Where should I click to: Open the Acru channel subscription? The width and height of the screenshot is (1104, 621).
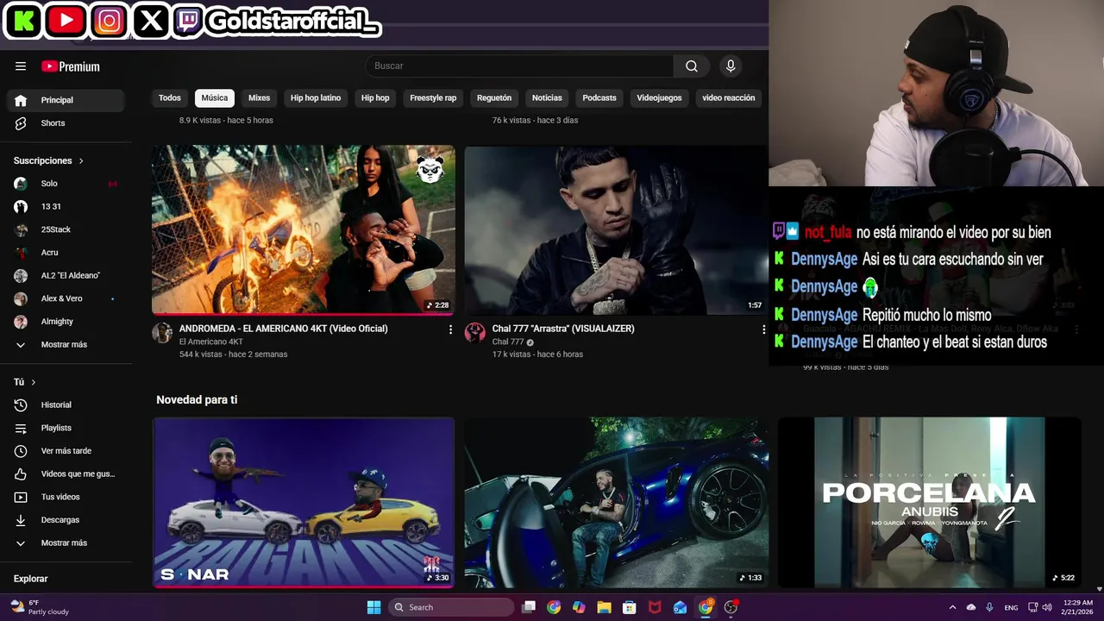click(x=66, y=253)
